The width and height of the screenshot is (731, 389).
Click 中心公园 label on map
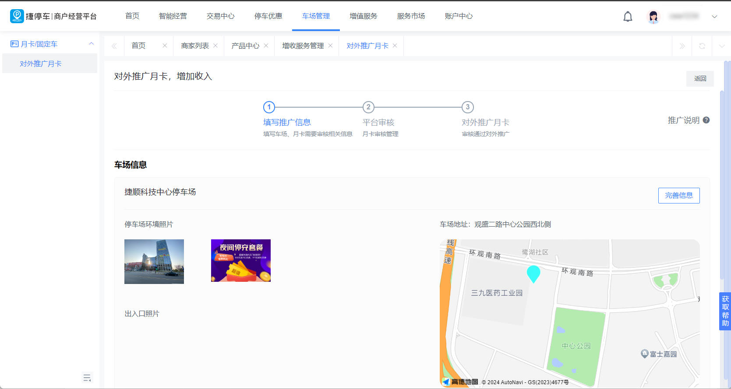(576, 346)
